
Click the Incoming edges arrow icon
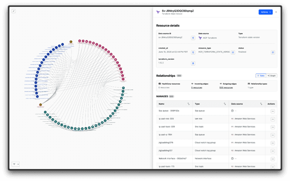pyautogui.click(x=192, y=84)
